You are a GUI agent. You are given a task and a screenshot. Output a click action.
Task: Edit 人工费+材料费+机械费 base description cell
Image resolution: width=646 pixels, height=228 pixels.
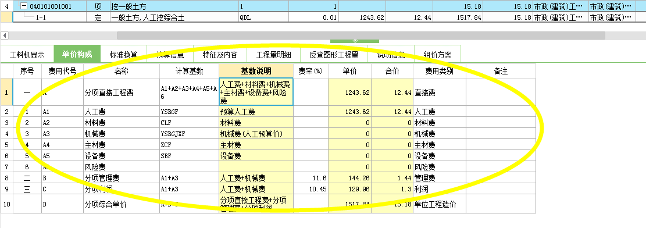[256, 92]
